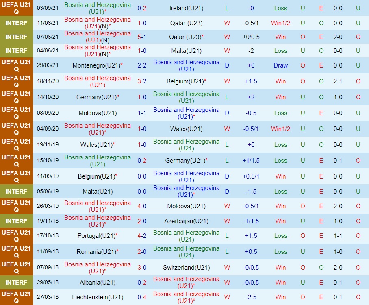369x305 pixels.
Task: Click the date 29/03/21
Action: [x=48, y=65]
